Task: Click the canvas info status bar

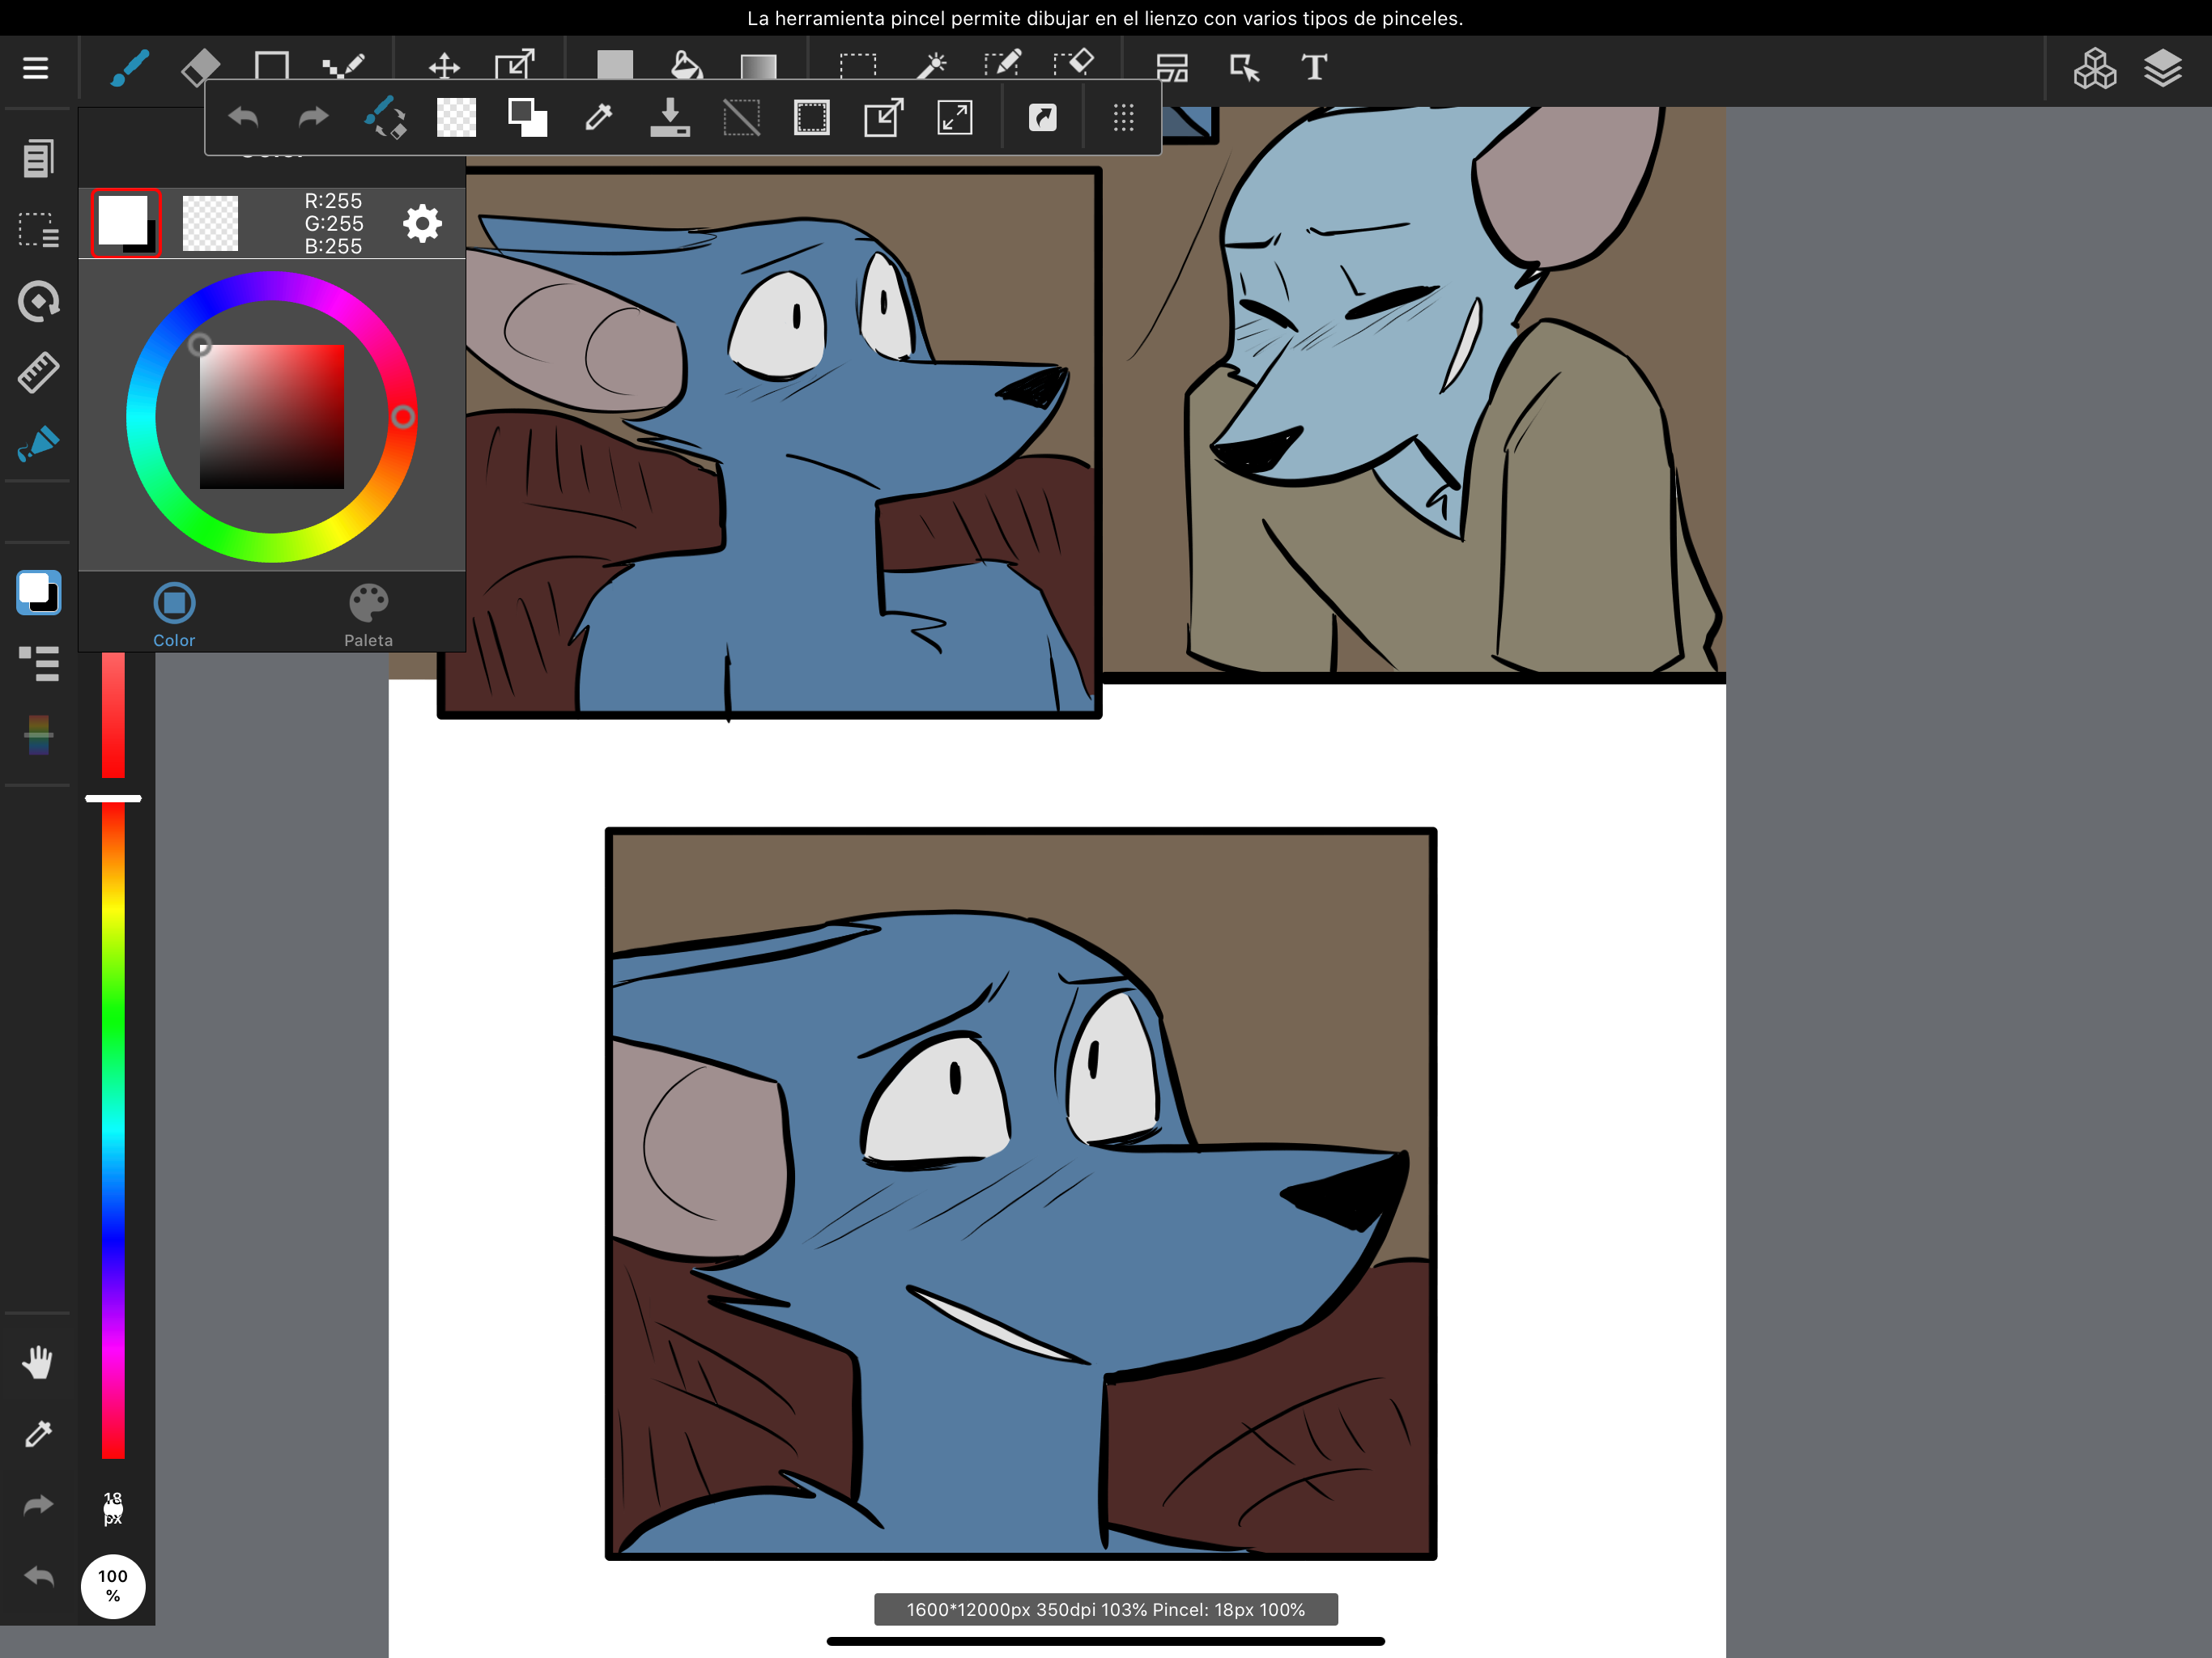Action: pos(1105,1609)
